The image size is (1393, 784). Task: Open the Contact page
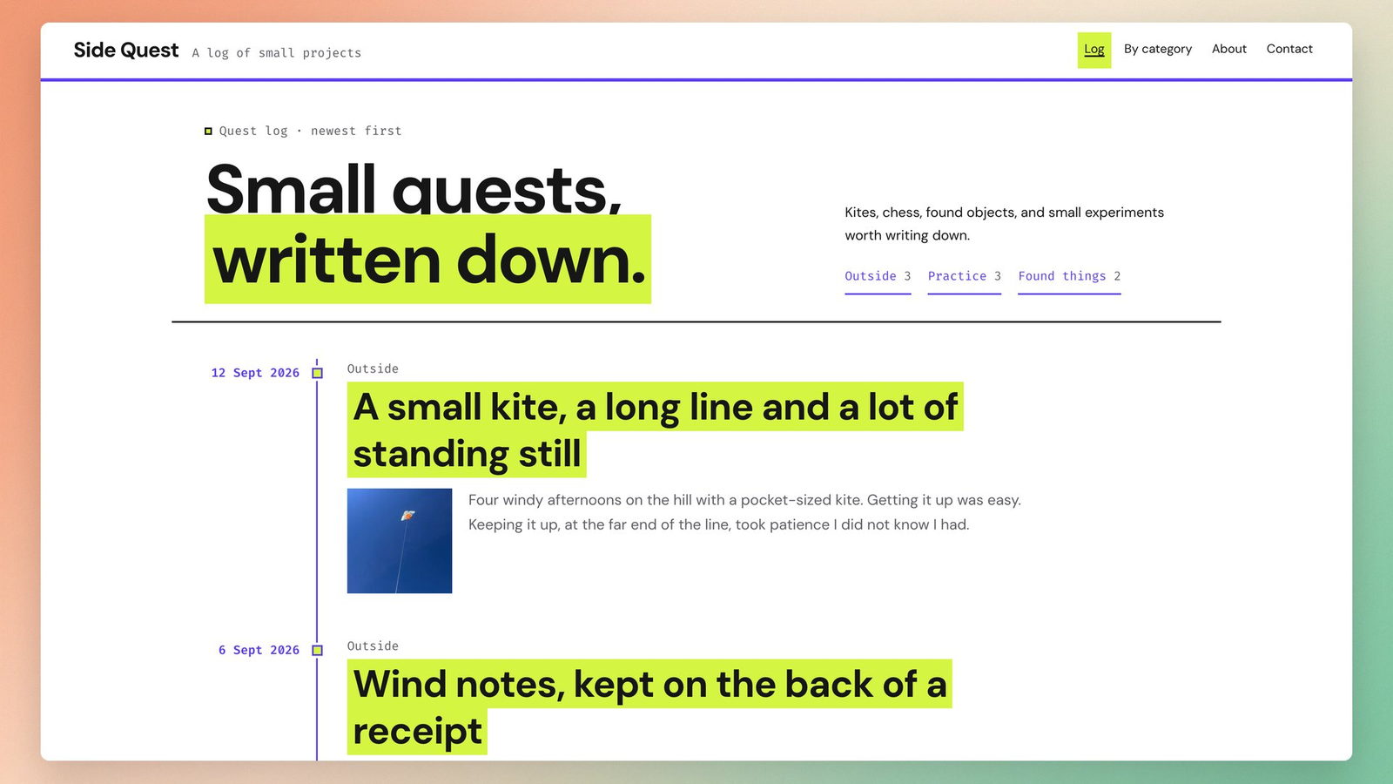[1289, 49]
